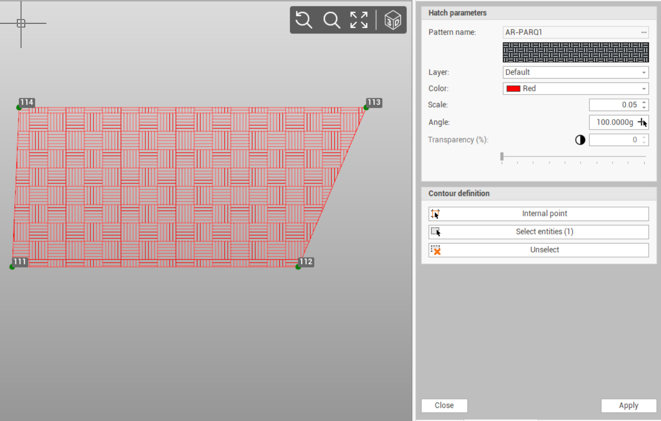Apply the hatch settings
Viewport: 661px width, 421px height.
pyautogui.click(x=628, y=405)
